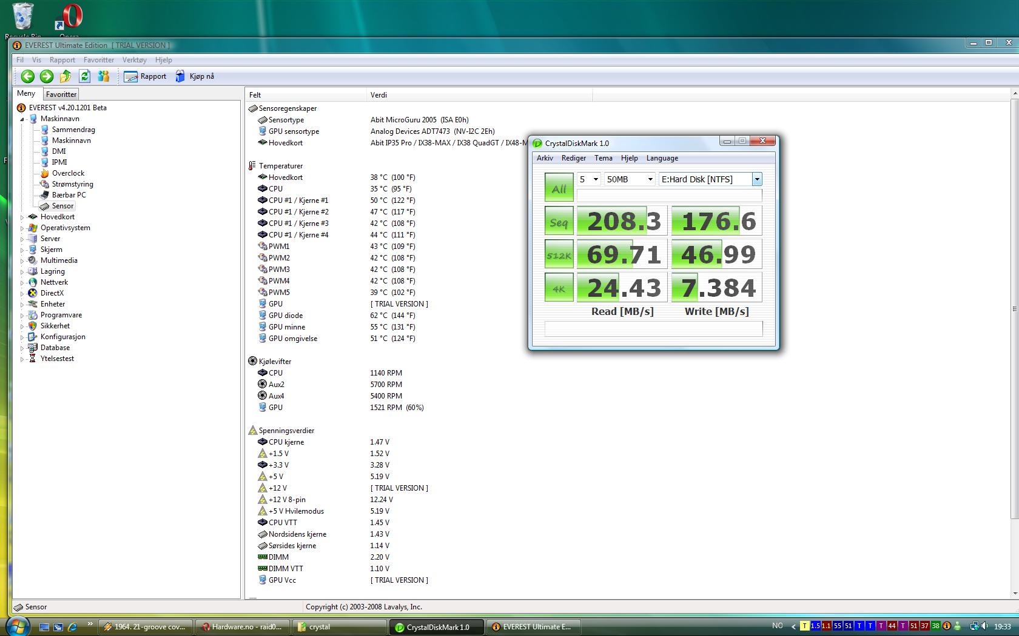This screenshot has width=1019, height=636.
Task: Expand the Server tree node
Action: (22, 239)
